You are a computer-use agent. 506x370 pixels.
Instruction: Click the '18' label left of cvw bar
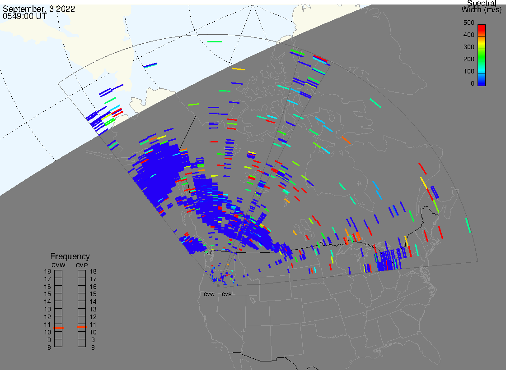point(47,271)
